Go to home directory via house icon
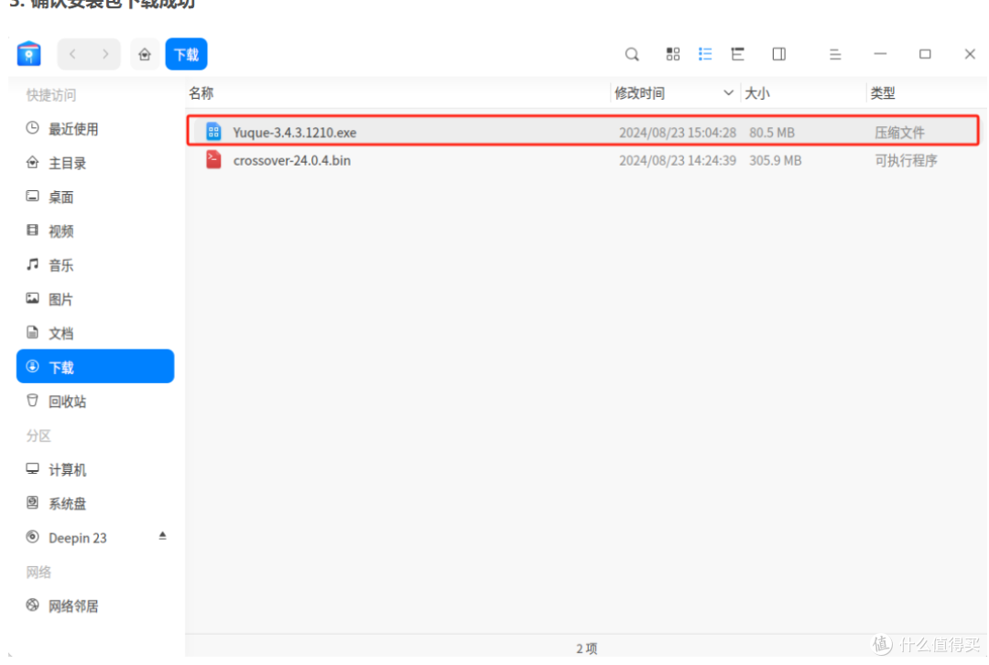989x665 pixels. tap(145, 54)
